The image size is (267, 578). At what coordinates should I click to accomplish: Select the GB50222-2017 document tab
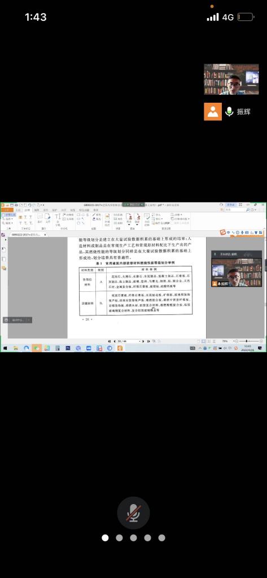pos(25,234)
